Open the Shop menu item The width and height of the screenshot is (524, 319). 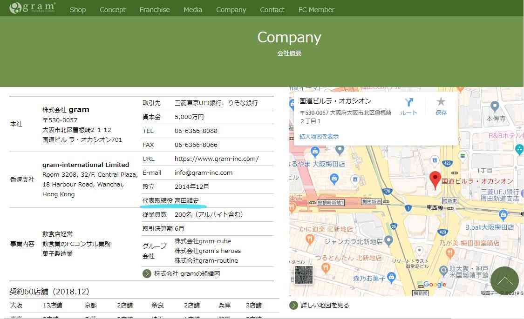point(77,10)
